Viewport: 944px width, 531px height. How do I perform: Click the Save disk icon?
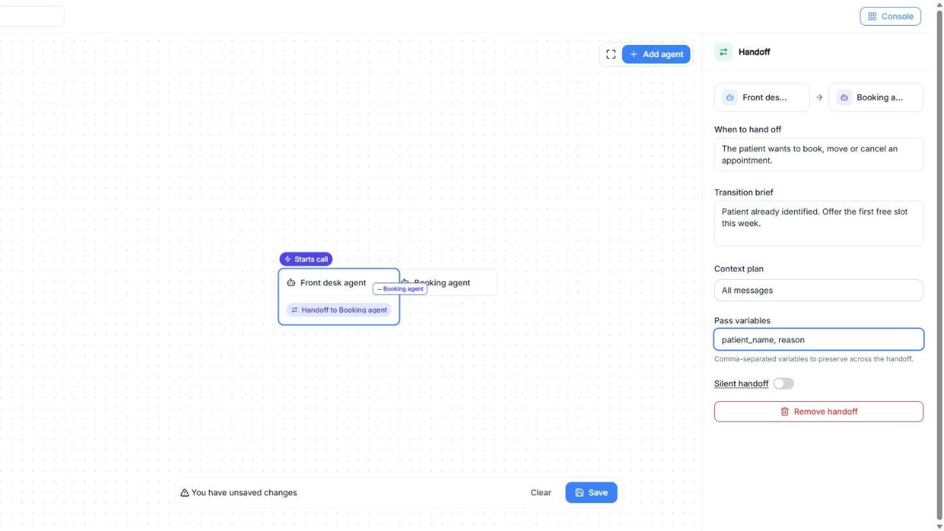(579, 492)
